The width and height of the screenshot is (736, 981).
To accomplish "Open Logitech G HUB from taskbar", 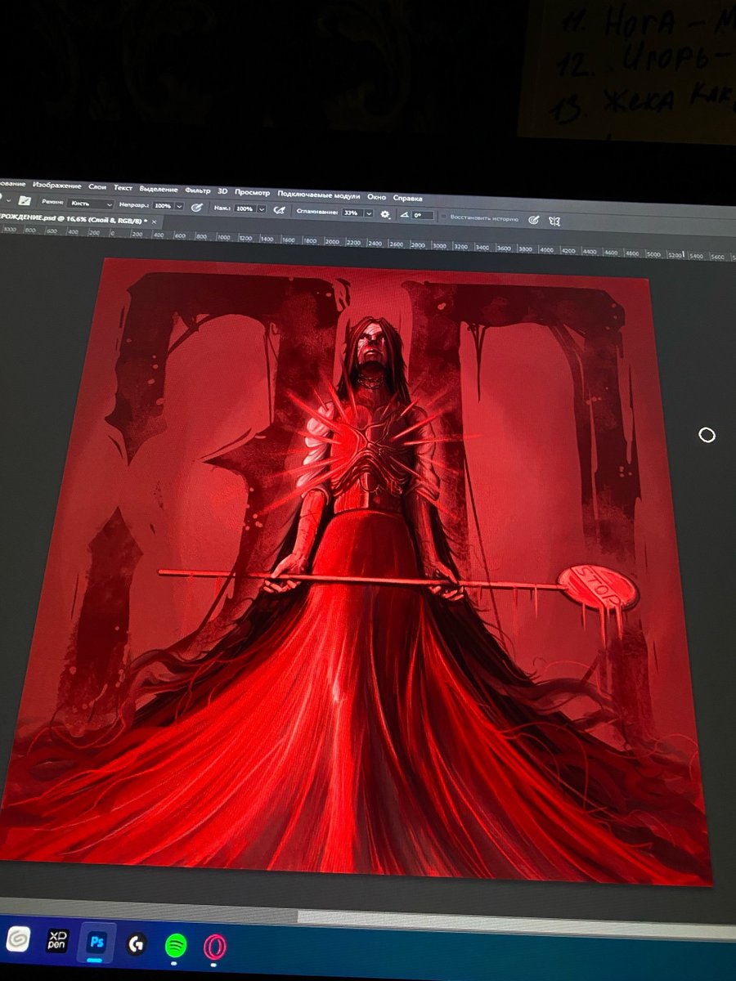I will [x=137, y=945].
